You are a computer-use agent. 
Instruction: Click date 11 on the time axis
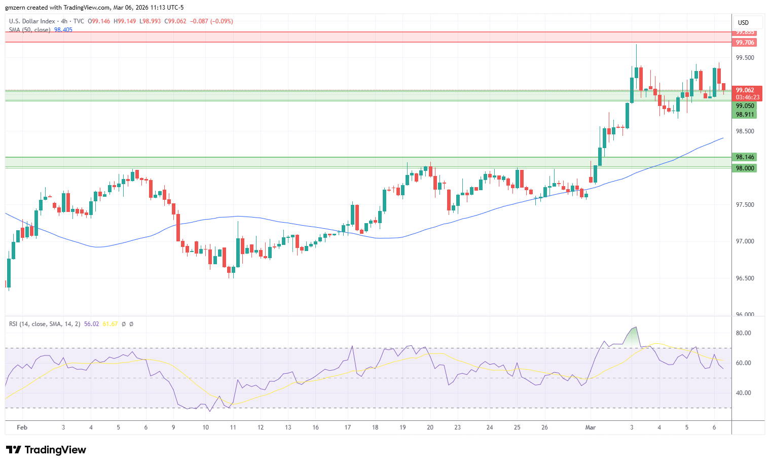[233, 427]
